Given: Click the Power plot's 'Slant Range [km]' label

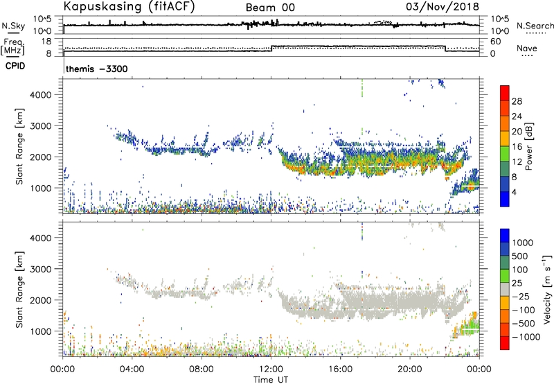Looking at the screenshot, I should tap(19, 146).
